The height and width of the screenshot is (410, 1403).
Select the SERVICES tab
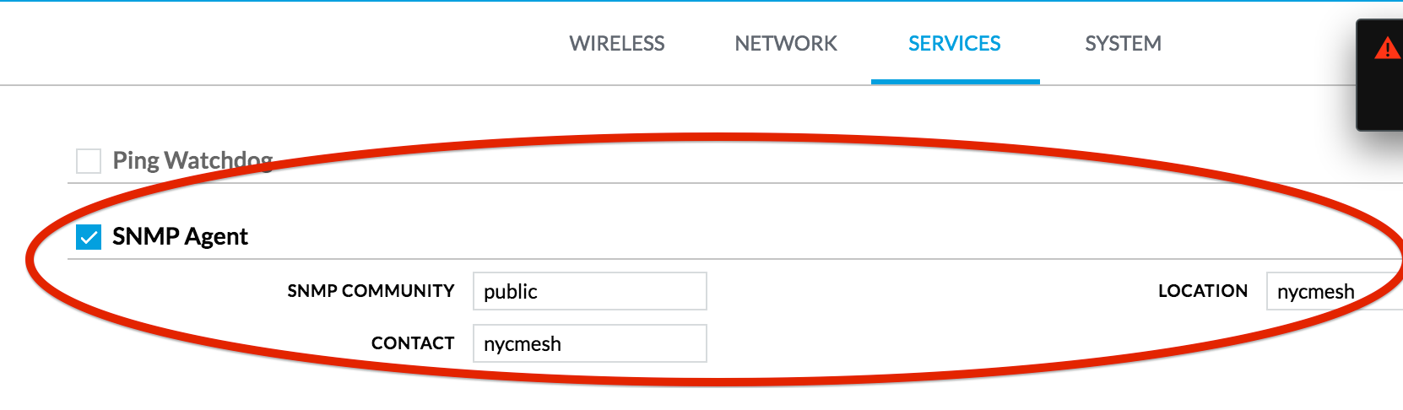tap(955, 43)
